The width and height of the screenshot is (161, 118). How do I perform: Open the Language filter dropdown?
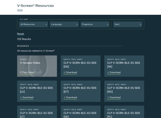pos(64,24)
